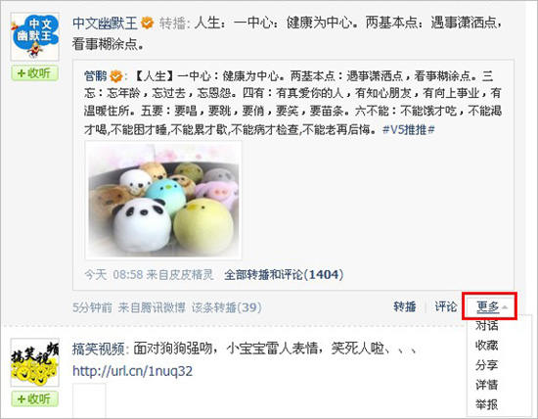Open the #V5推推# hashtag topic
Viewport: 538px width, 419px height.
point(409,130)
